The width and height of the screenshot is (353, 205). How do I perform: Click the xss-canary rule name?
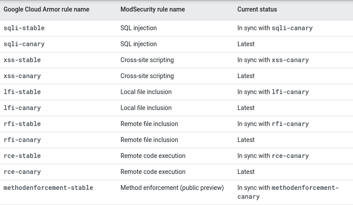coord(22,76)
